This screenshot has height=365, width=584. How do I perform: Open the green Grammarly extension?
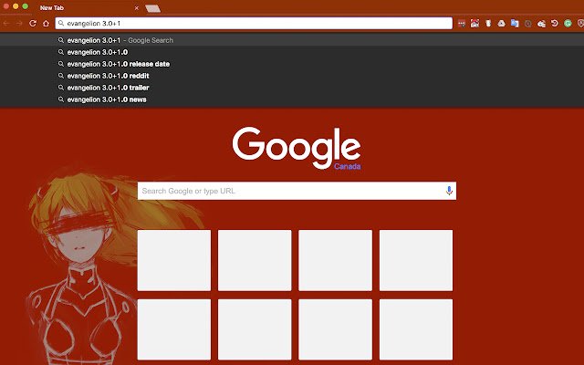tap(568, 24)
